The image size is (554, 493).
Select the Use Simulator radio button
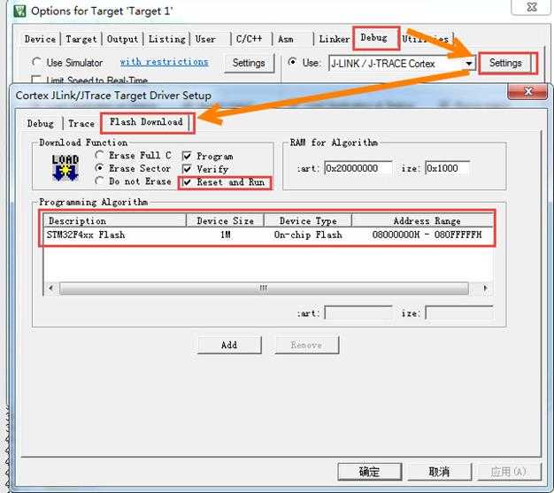[x=36, y=62]
